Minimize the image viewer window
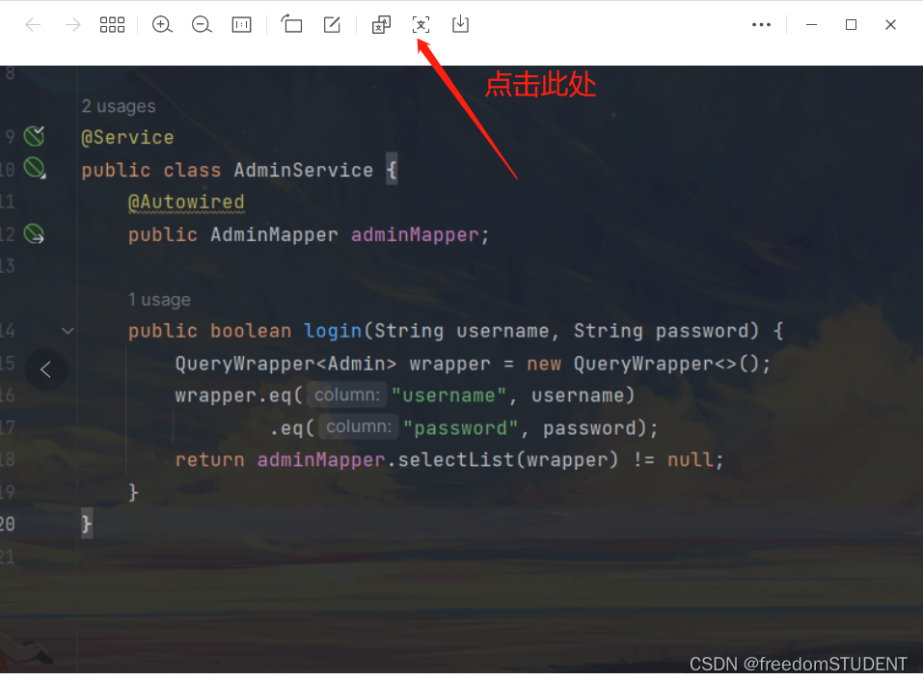The height and width of the screenshot is (681, 923). coord(811,25)
